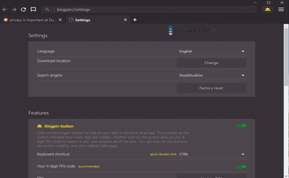The width and height of the screenshot is (289, 178).
Task: Switch to the DuckDuckGo privacy tab
Action: click(33, 20)
